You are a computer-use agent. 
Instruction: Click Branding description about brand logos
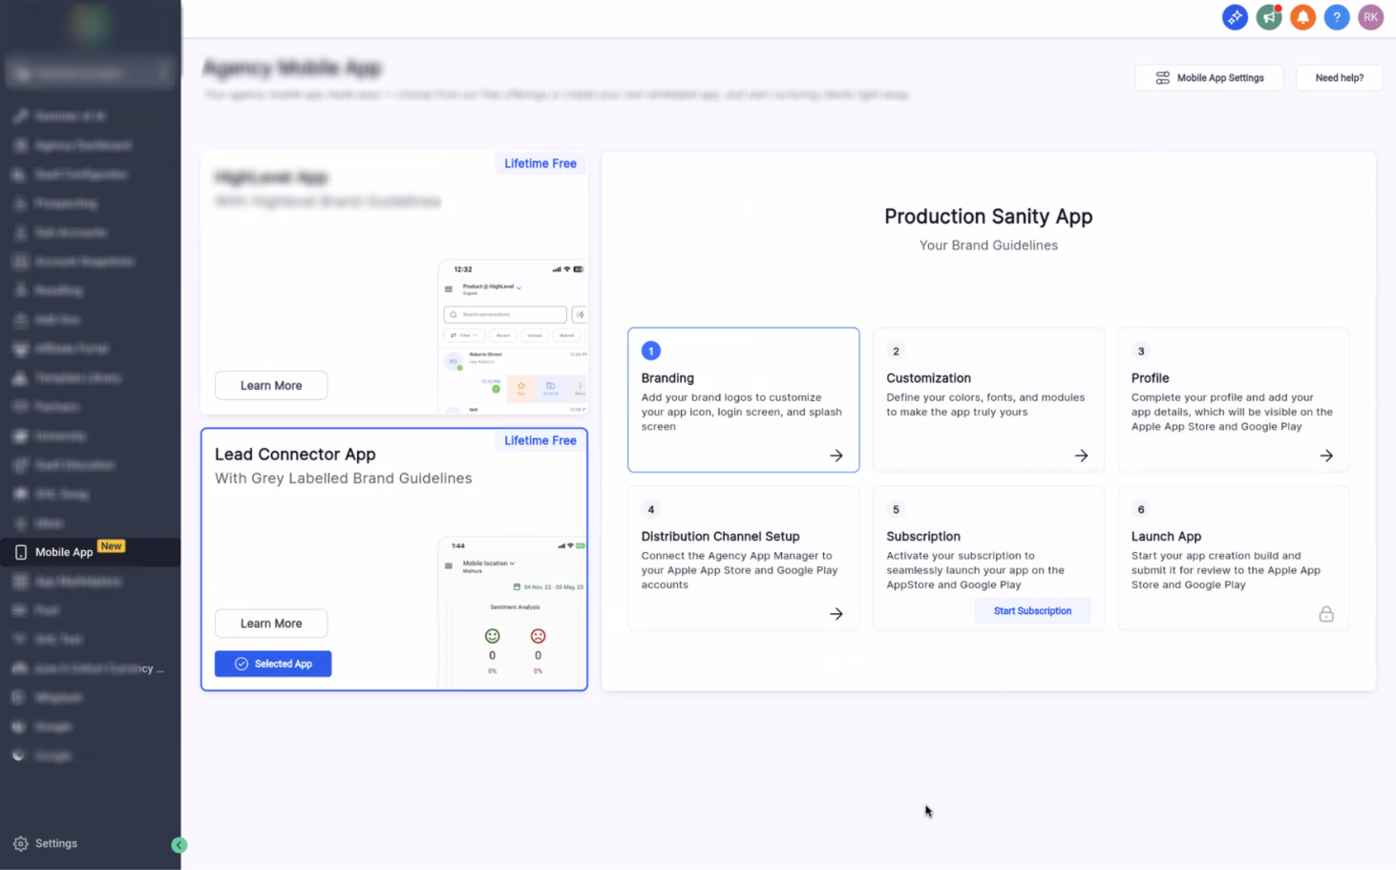click(x=742, y=412)
